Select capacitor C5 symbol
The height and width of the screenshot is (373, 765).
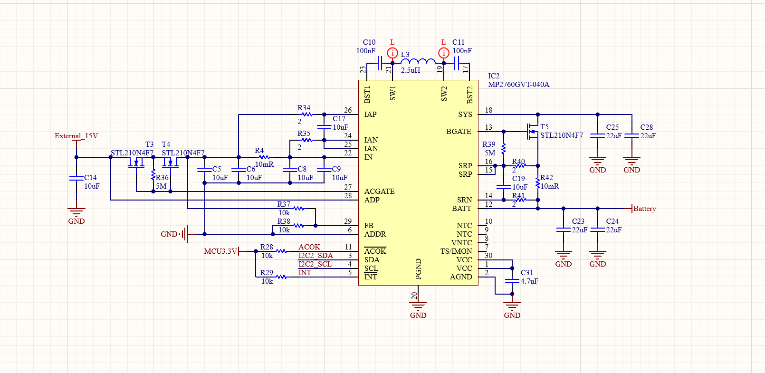point(204,170)
